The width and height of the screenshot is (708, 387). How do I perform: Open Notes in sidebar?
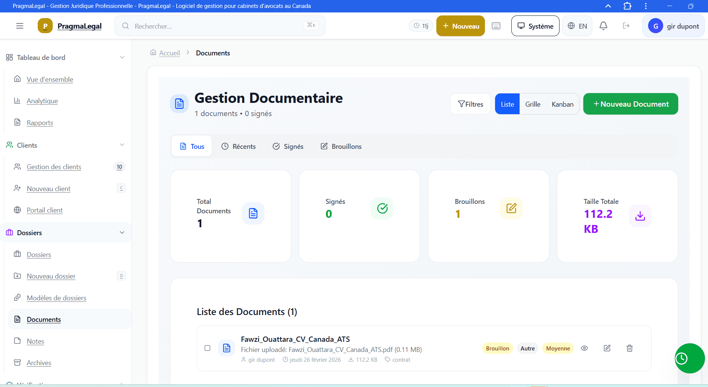click(x=35, y=341)
